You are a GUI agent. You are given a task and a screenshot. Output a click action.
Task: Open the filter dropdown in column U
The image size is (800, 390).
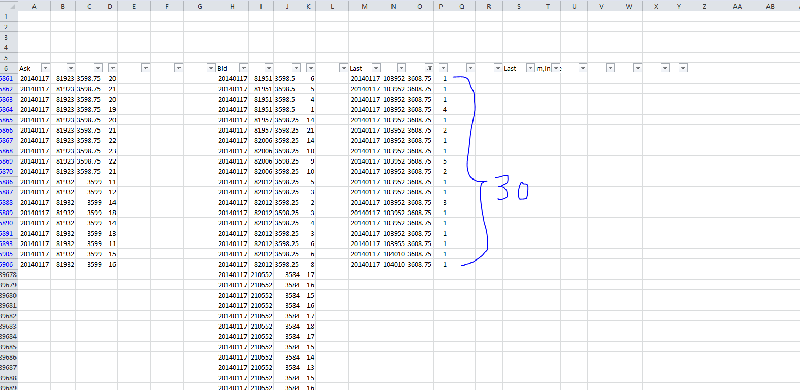click(x=583, y=68)
